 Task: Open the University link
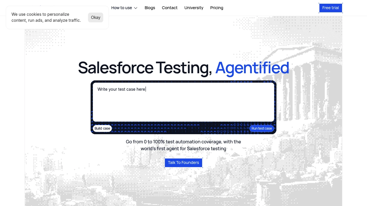coord(194,8)
